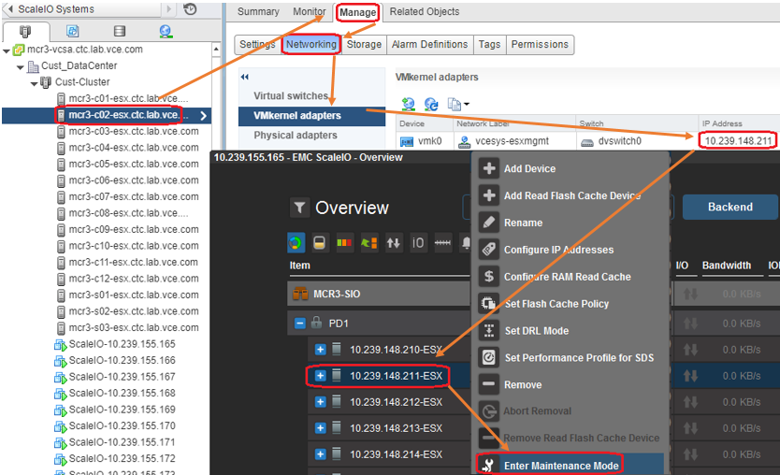Click the history clock icon beside ScaleIO Systems
This screenshot has height=475, width=780.
[190, 9]
